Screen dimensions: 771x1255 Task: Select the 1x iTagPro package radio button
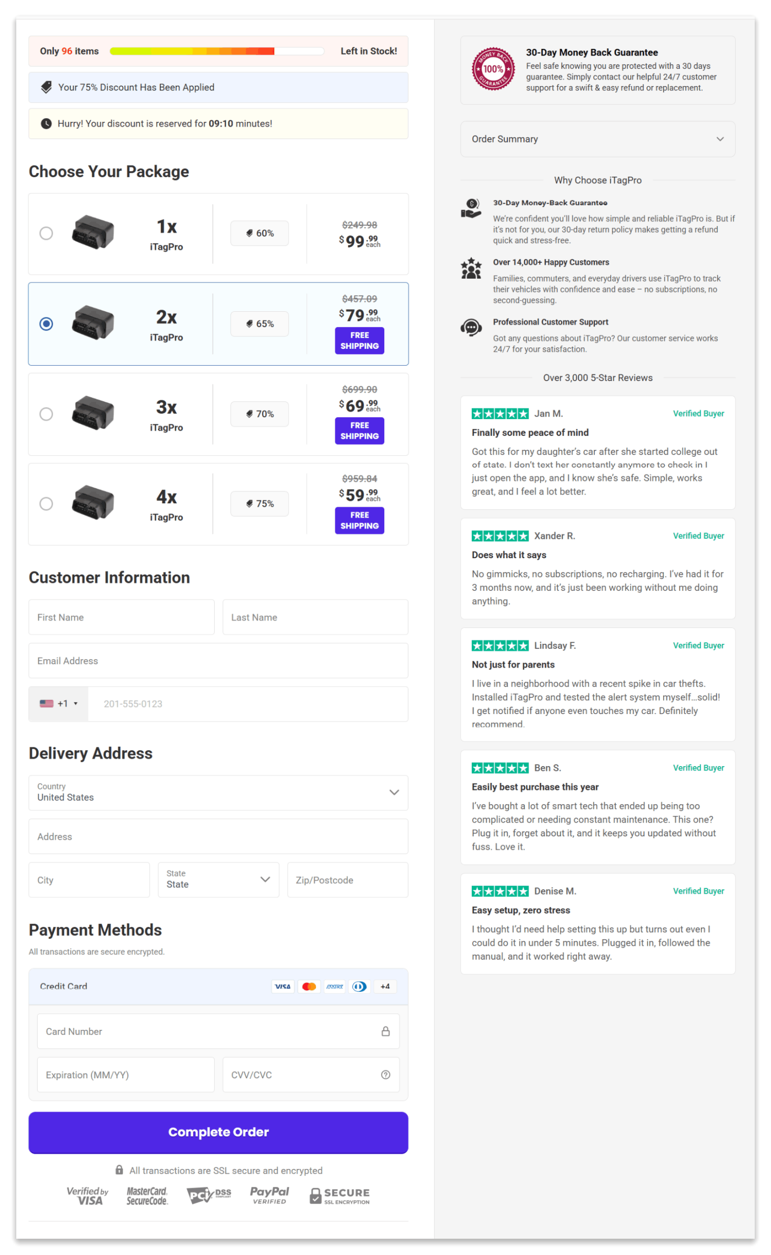pyautogui.click(x=46, y=234)
